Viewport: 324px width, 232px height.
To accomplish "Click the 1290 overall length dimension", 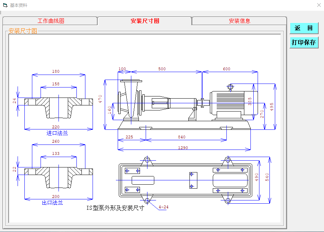I will [183, 148].
